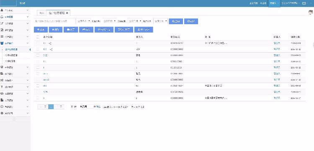This screenshot has height=151, width=314.
Task: Open customer link 100
Action: [x=45, y=49]
